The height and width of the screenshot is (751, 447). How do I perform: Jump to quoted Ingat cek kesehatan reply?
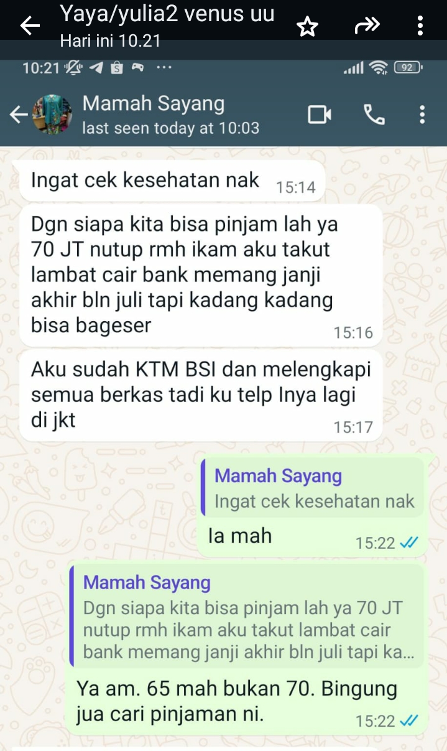tap(312, 488)
